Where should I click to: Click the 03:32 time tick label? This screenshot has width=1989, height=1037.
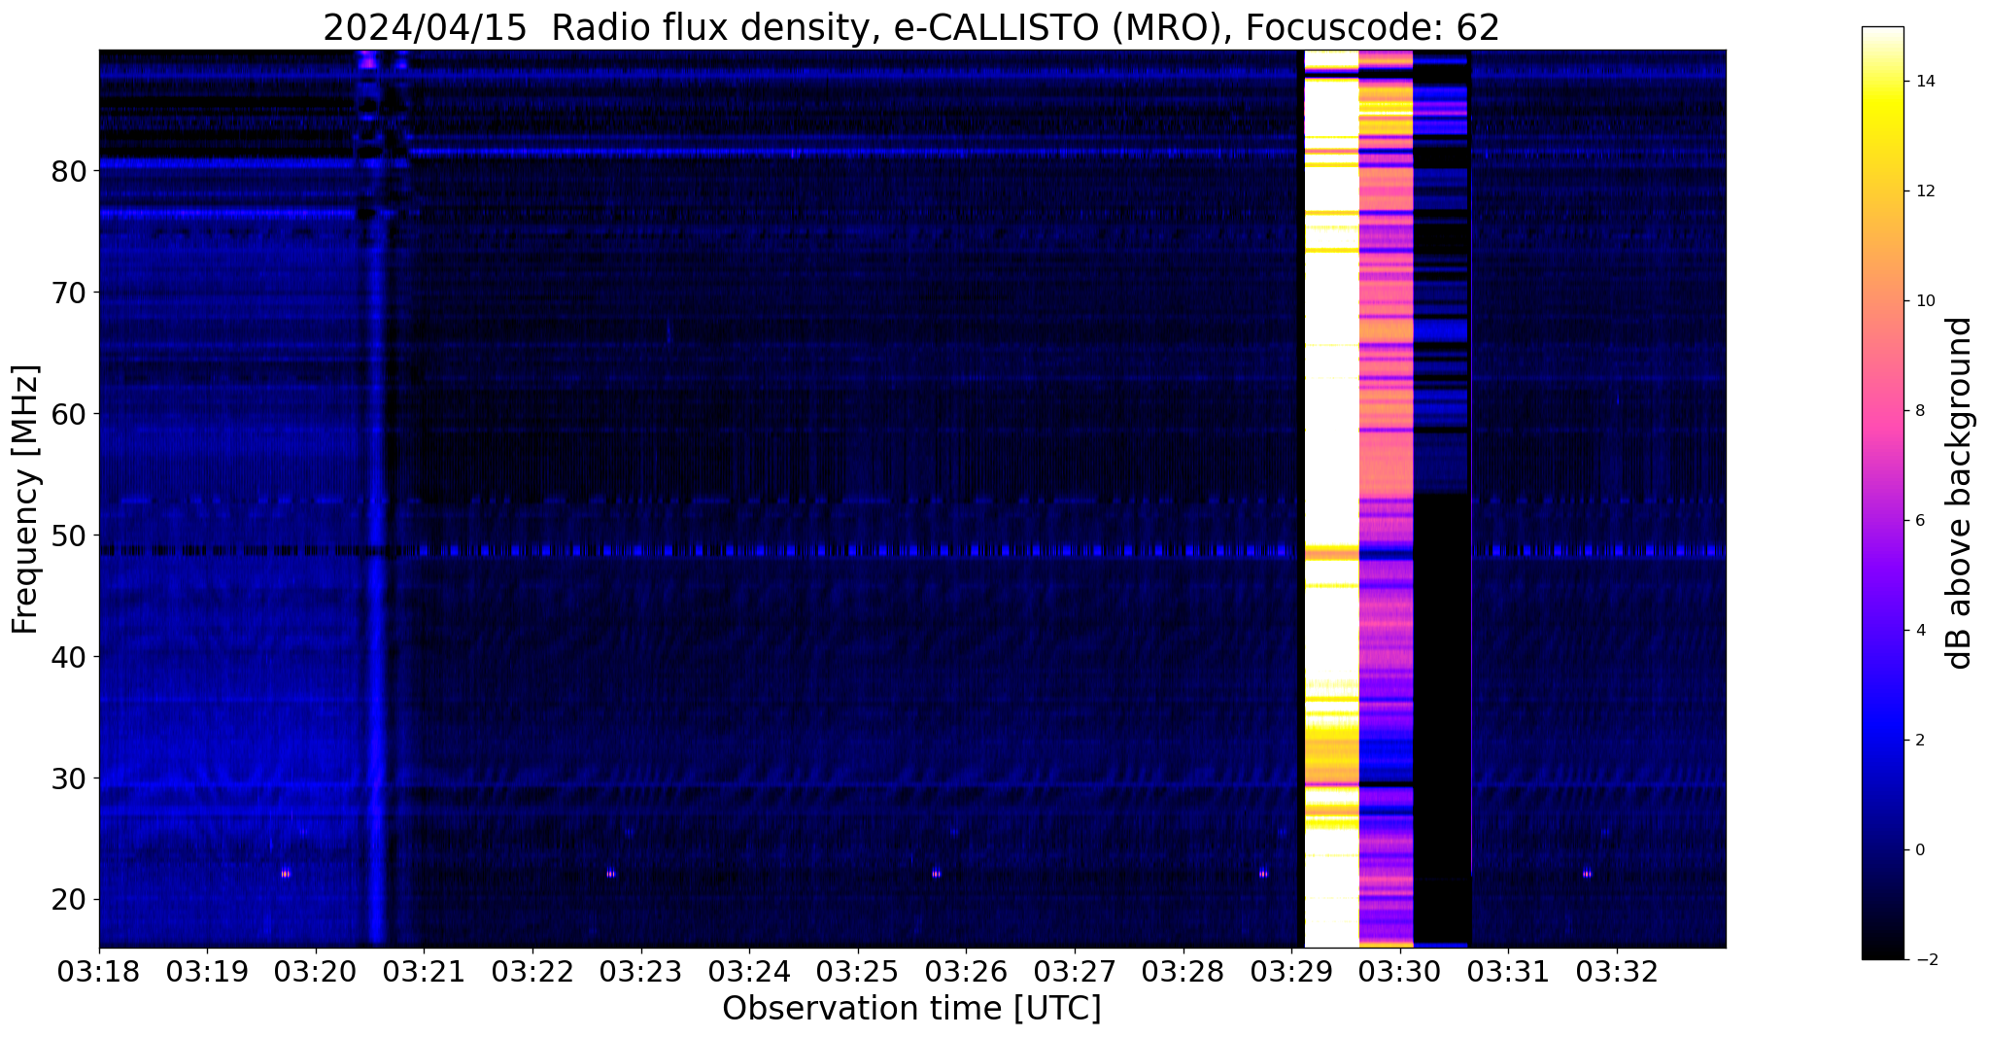1617,971
